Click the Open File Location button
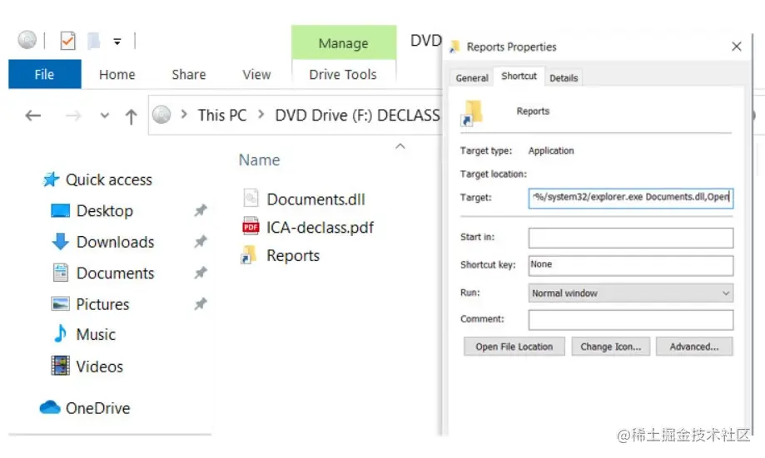The width and height of the screenshot is (765, 458). 514,347
